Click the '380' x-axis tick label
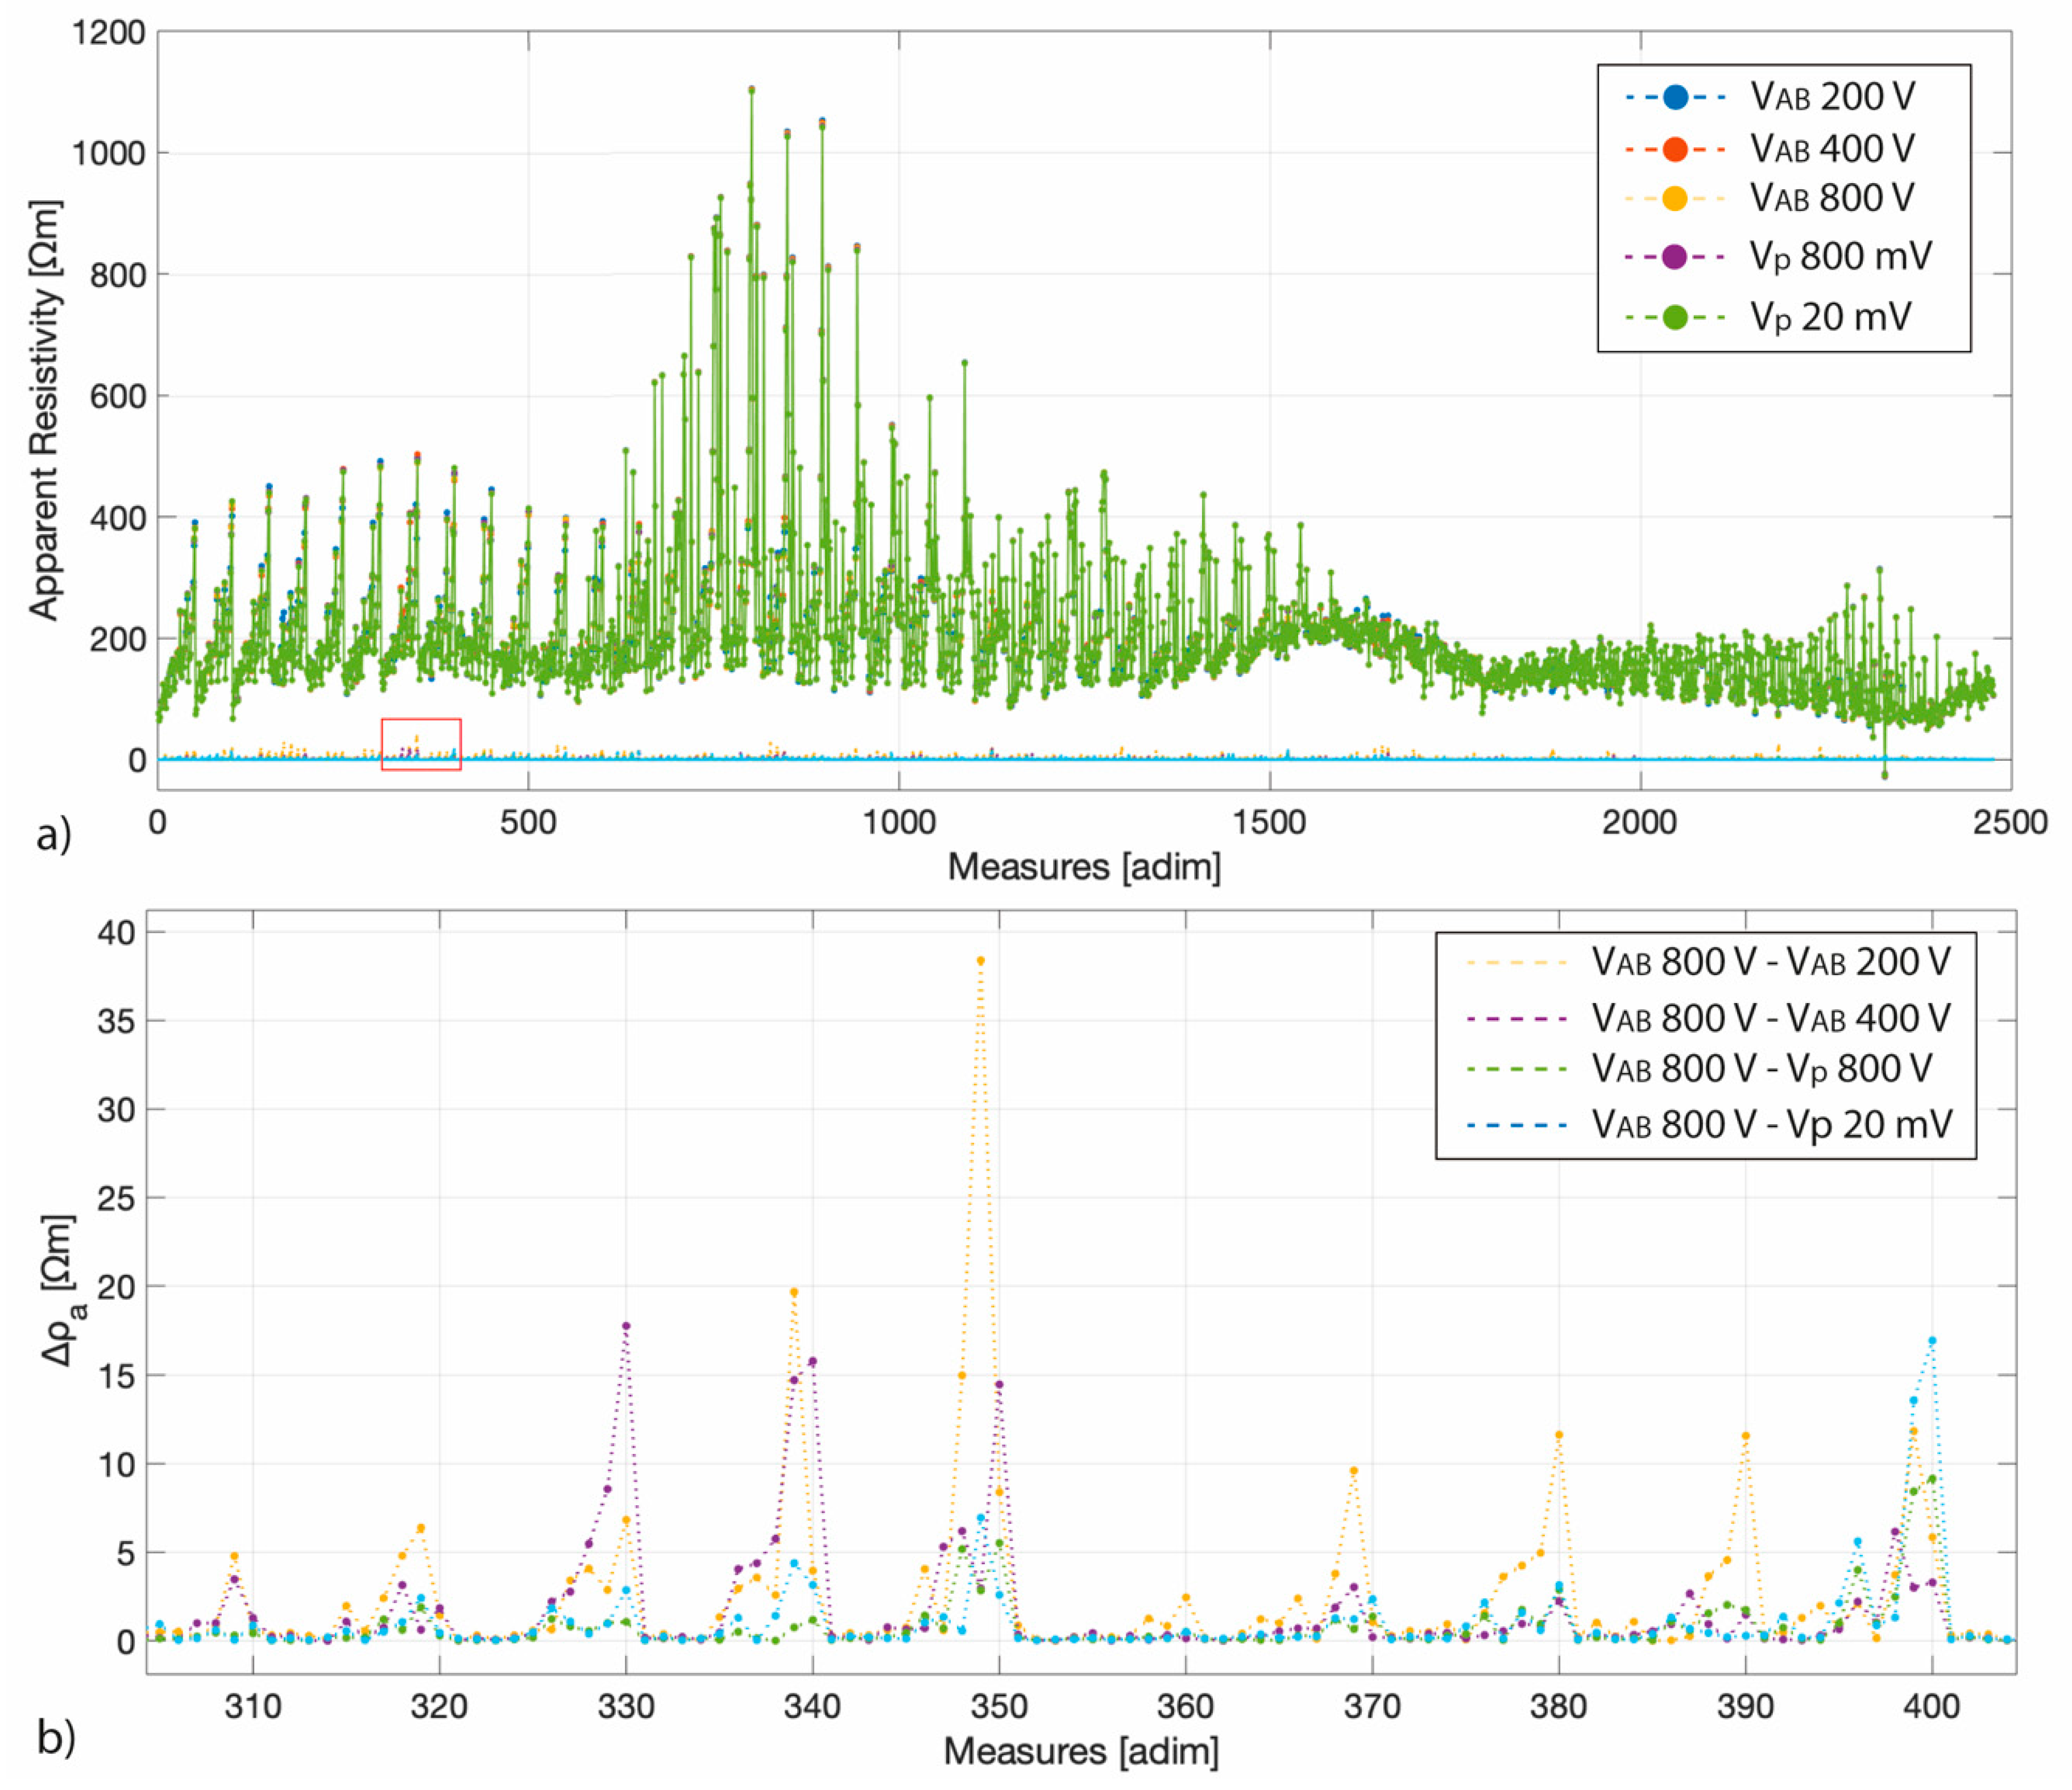Viewport: 2072px width, 1790px height. tap(1558, 1706)
